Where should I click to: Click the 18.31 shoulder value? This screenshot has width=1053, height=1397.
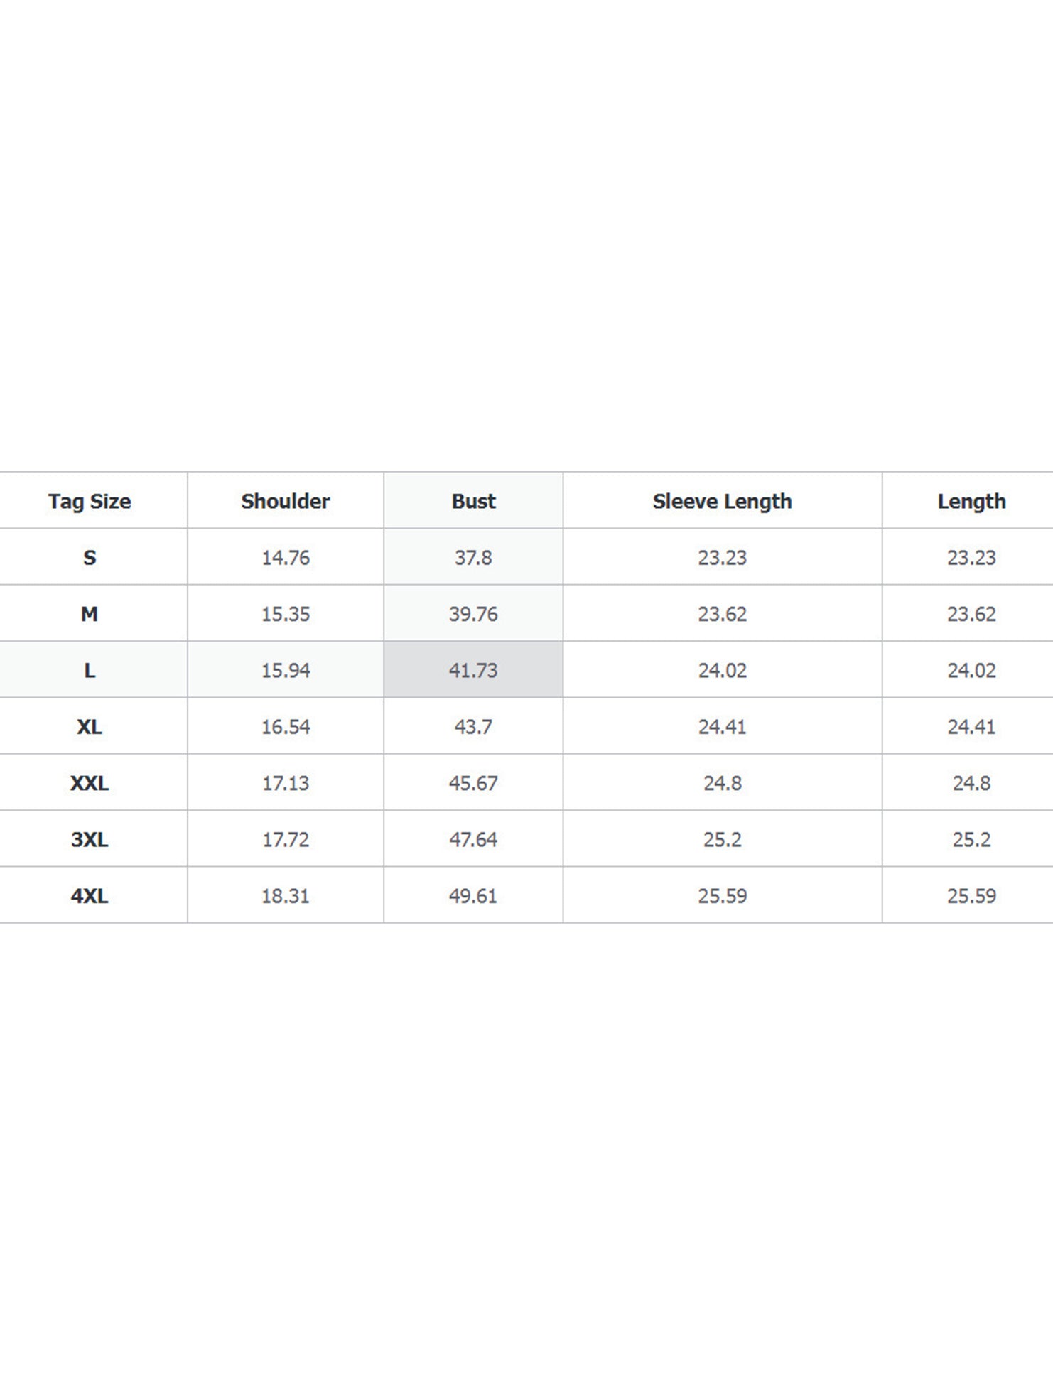tap(286, 895)
